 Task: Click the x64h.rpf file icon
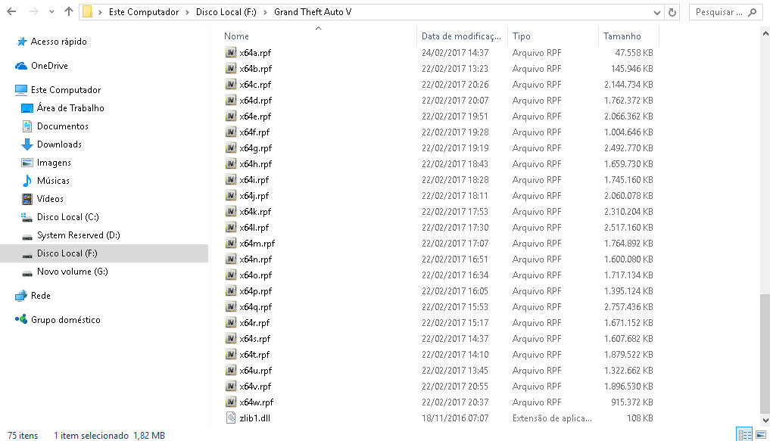pyautogui.click(x=231, y=164)
